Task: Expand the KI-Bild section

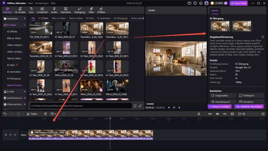Action: 25,91
